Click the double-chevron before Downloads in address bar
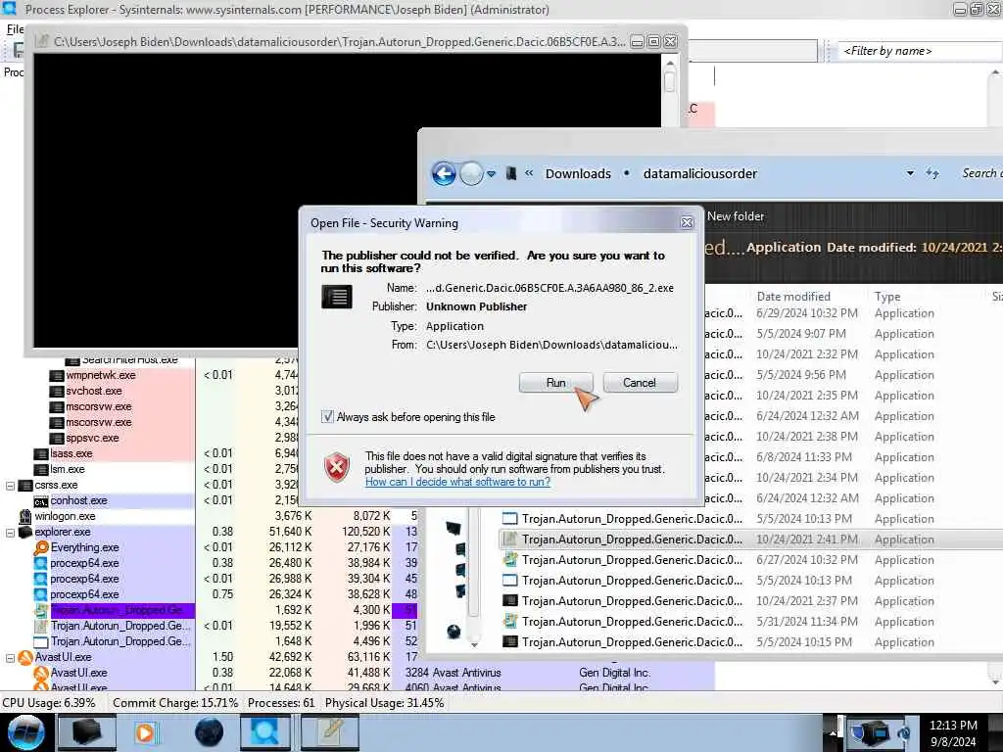Image resolution: width=1003 pixels, height=752 pixels. [x=529, y=173]
